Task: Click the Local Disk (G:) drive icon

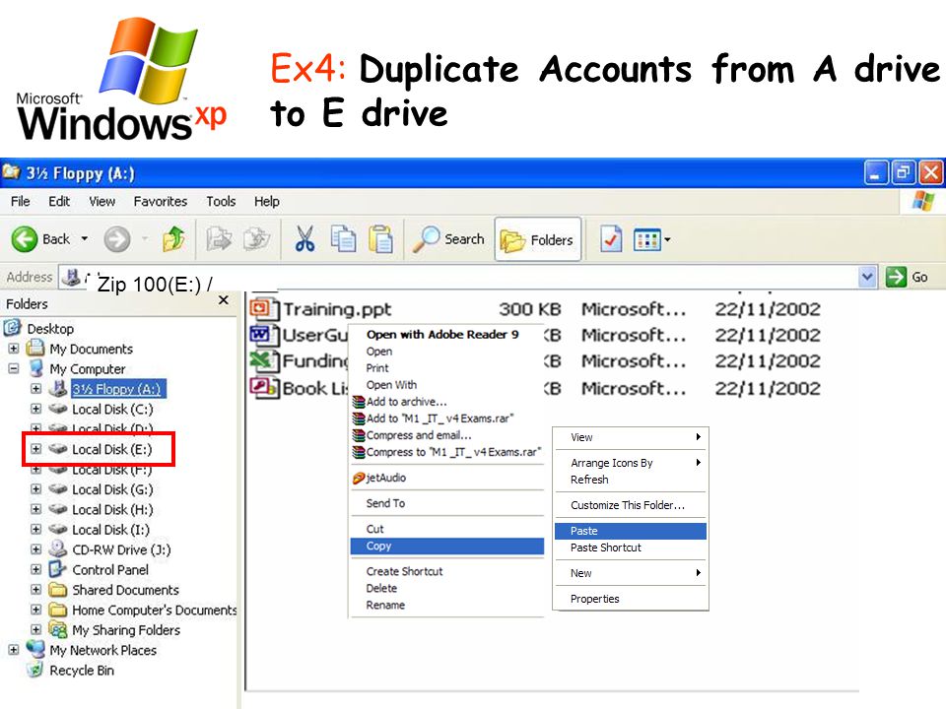Action: pos(58,489)
